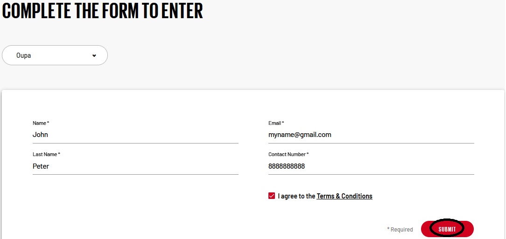This screenshot has width=506, height=239.
Task: Click the underline beneath the Last Name field
Action: click(135, 174)
